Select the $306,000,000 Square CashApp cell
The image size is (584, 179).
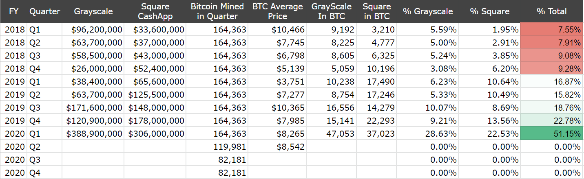click(x=155, y=133)
